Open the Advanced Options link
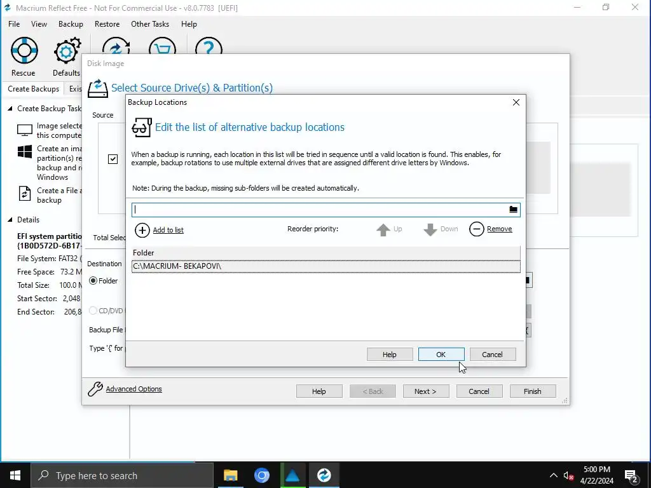 coord(134,389)
